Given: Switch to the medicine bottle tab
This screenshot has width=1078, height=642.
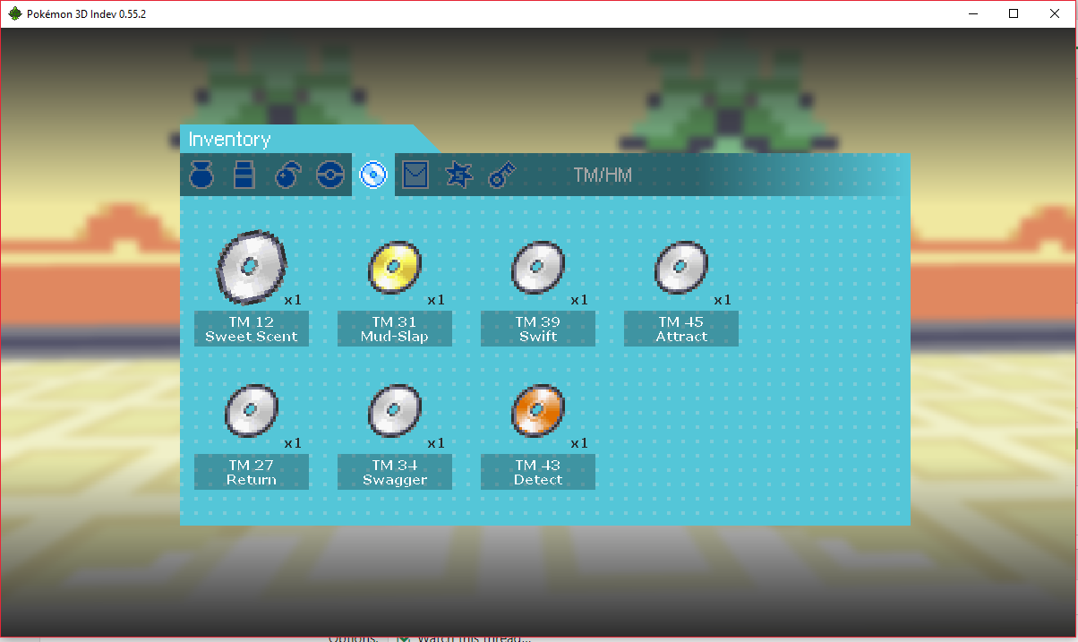Looking at the screenshot, I should tap(244, 175).
